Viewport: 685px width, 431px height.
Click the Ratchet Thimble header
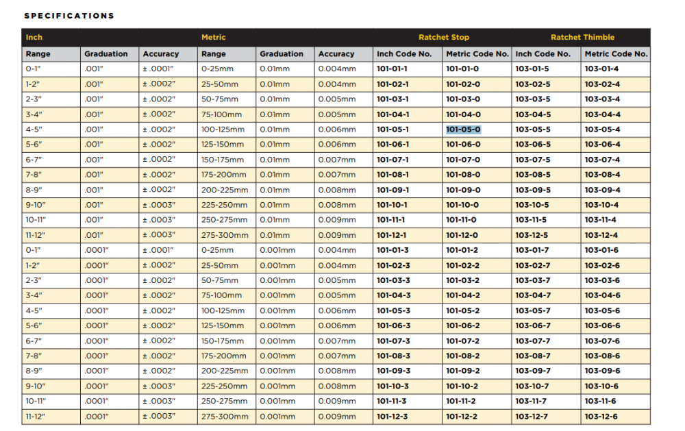[582, 37]
